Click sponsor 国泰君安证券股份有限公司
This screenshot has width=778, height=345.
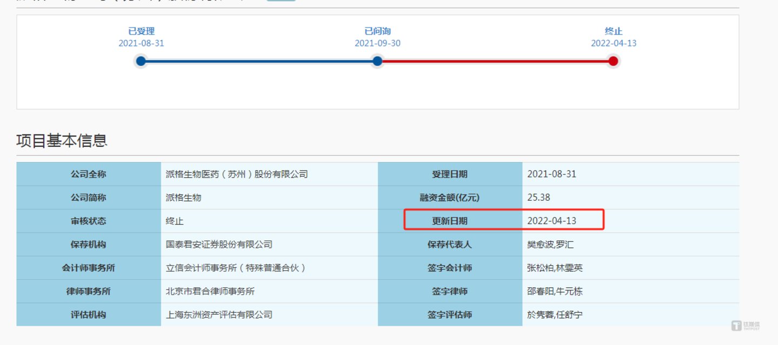219,245
